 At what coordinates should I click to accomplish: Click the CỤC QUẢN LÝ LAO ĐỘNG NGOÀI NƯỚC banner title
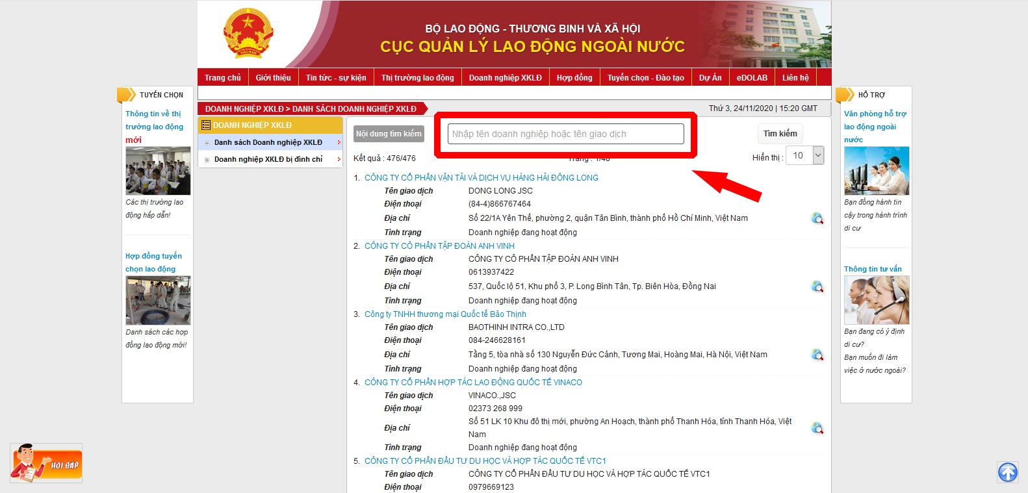[533, 47]
